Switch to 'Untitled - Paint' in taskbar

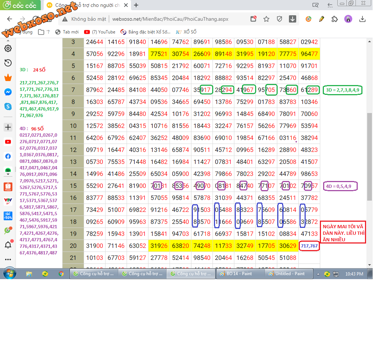(289, 274)
